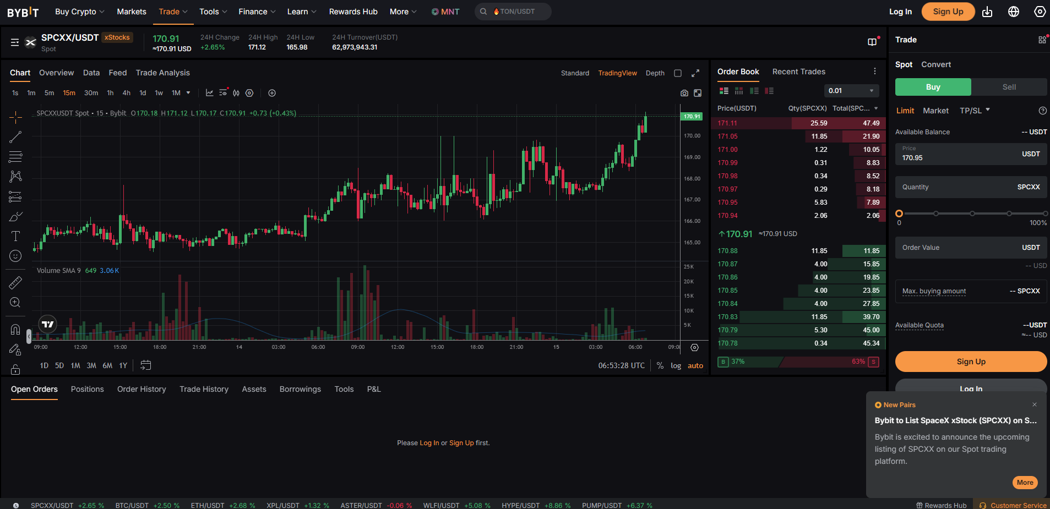1050x509 pixels.
Task: Expand the More navigation menu
Action: [x=403, y=12]
